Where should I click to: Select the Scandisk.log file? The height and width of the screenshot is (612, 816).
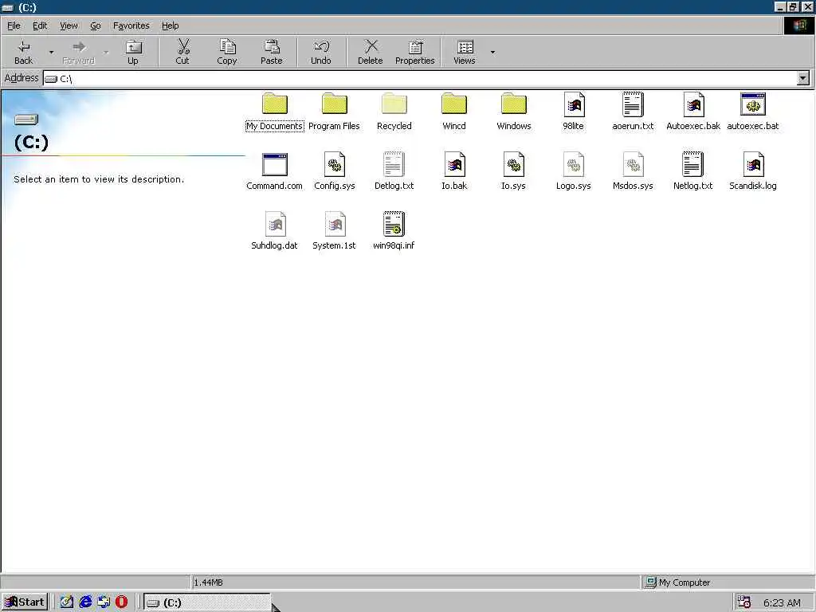[x=752, y=172]
